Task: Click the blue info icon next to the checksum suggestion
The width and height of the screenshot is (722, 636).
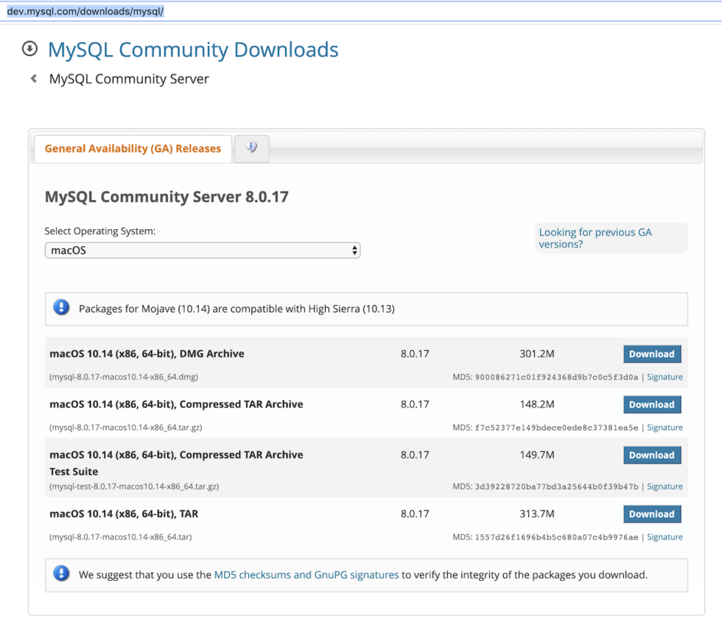Action: [x=61, y=573]
